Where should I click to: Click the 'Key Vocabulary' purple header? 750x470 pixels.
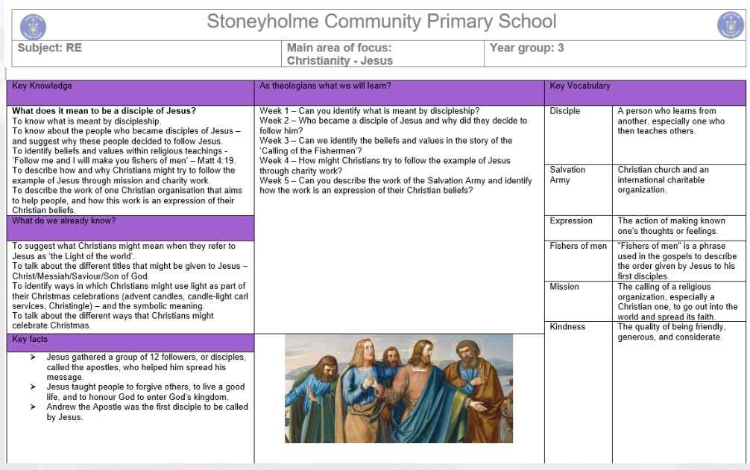pyautogui.click(x=645, y=92)
